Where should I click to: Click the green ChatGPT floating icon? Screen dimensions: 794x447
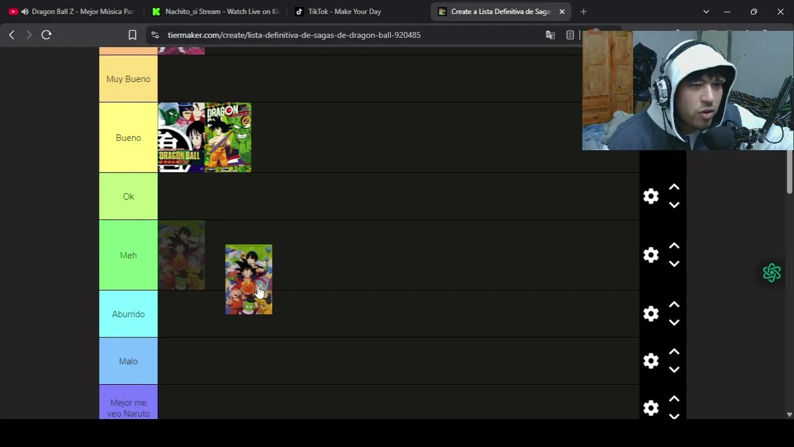pos(772,273)
